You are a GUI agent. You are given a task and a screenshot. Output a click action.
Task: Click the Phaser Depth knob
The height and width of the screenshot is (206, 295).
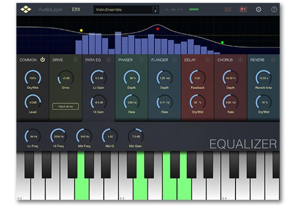tap(132, 78)
